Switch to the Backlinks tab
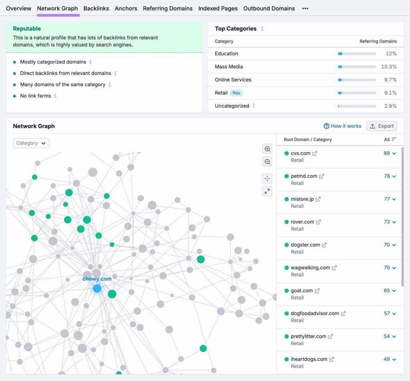This screenshot has width=410, height=381. (96, 8)
